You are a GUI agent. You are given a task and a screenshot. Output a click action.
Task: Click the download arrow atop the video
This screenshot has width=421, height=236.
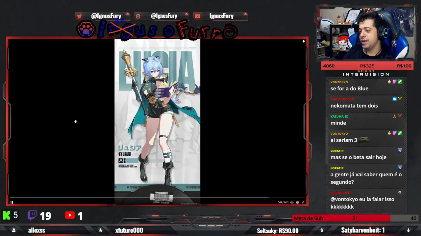(x=304, y=42)
